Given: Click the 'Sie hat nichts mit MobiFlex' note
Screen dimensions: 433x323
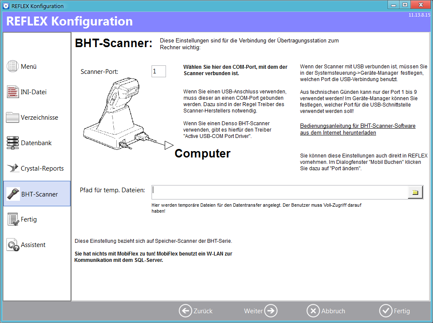Looking at the screenshot, I should coord(153,257).
